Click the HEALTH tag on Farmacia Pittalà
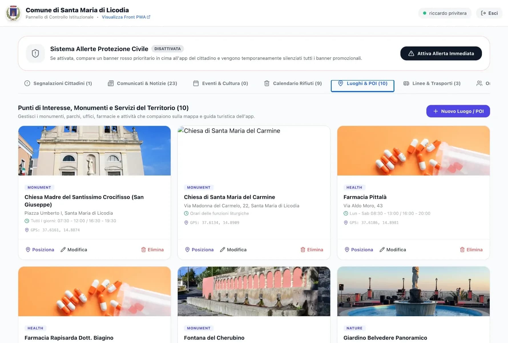Viewport: 508px width, 343px height. point(354,187)
